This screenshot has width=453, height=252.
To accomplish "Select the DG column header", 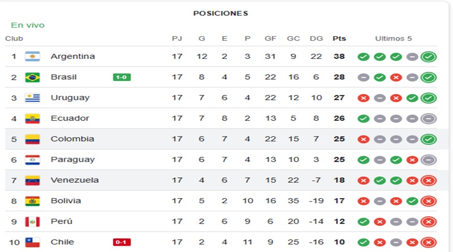I will 317,39.
